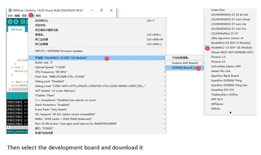Expand 端口 "COM22" port submenu
Screen dimensions: 261x155
click(97, 128)
